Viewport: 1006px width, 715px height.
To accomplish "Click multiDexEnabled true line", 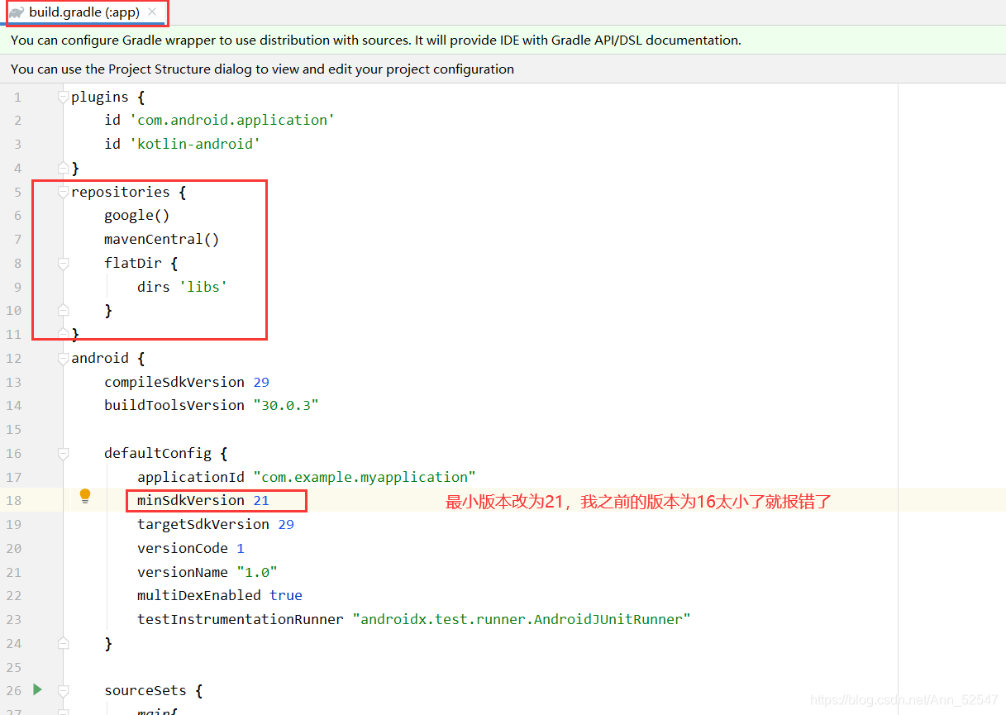I will click(220, 595).
